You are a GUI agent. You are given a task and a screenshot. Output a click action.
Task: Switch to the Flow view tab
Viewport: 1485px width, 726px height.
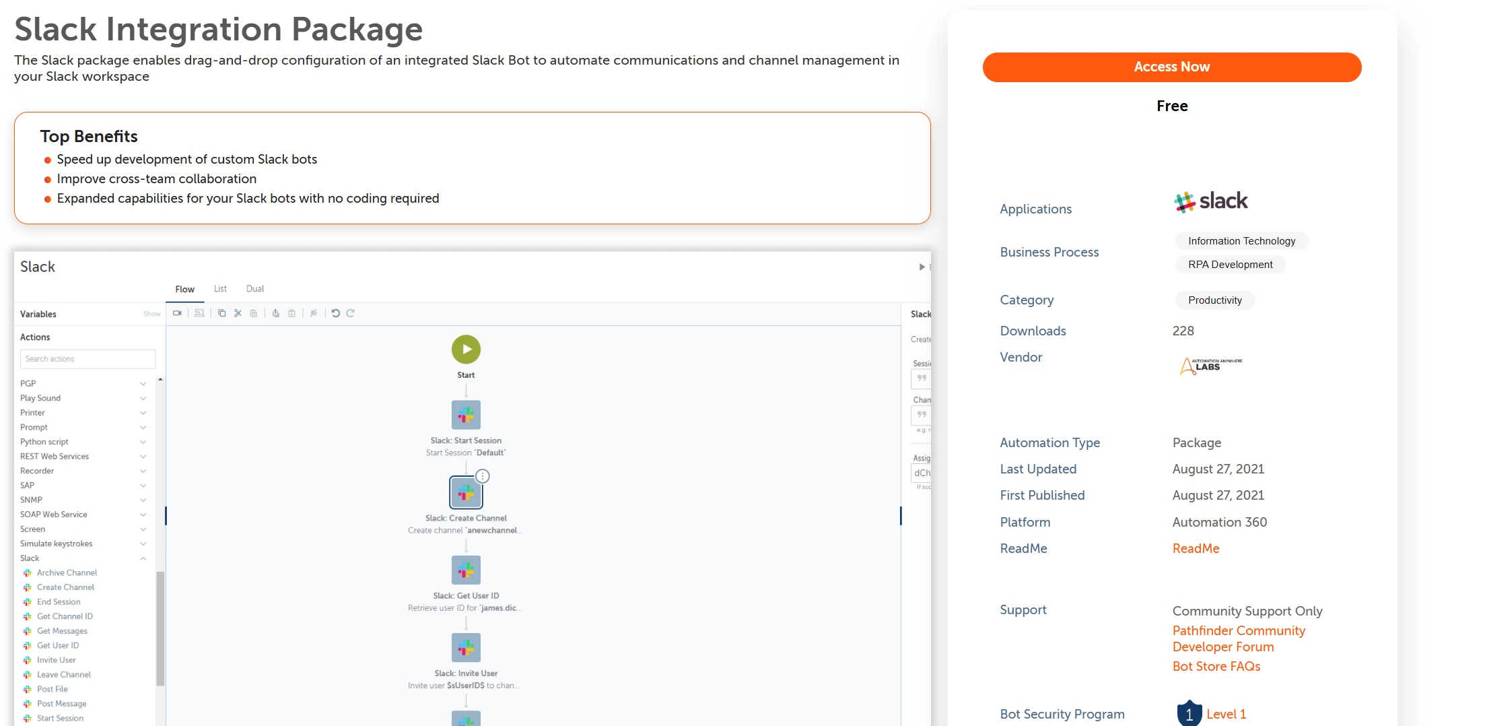point(185,289)
